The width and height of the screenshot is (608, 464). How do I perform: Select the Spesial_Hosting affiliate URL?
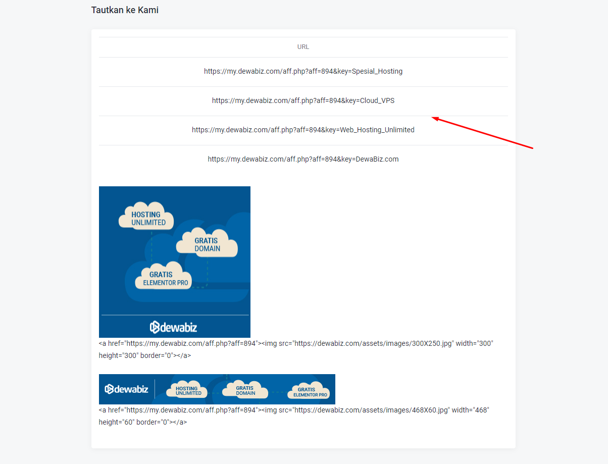pyautogui.click(x=303, y=72)
